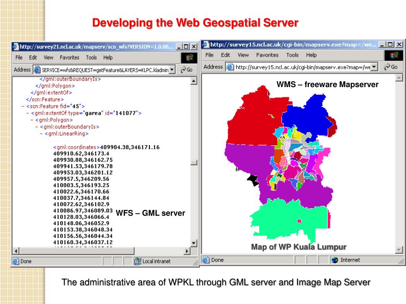The height and width of the screenshot is (304, 406).
Task: Open File menu in survey21 window
Action: (x=19, y=57)
